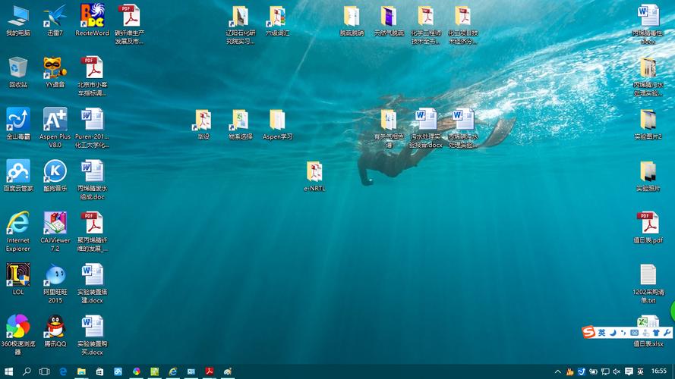
Task: Select the 聚丙烯腈纤维的发展 PDF
Action: [92, 231]
